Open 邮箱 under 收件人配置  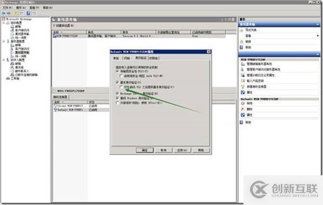pyautogui.click(x=18, y=64)
